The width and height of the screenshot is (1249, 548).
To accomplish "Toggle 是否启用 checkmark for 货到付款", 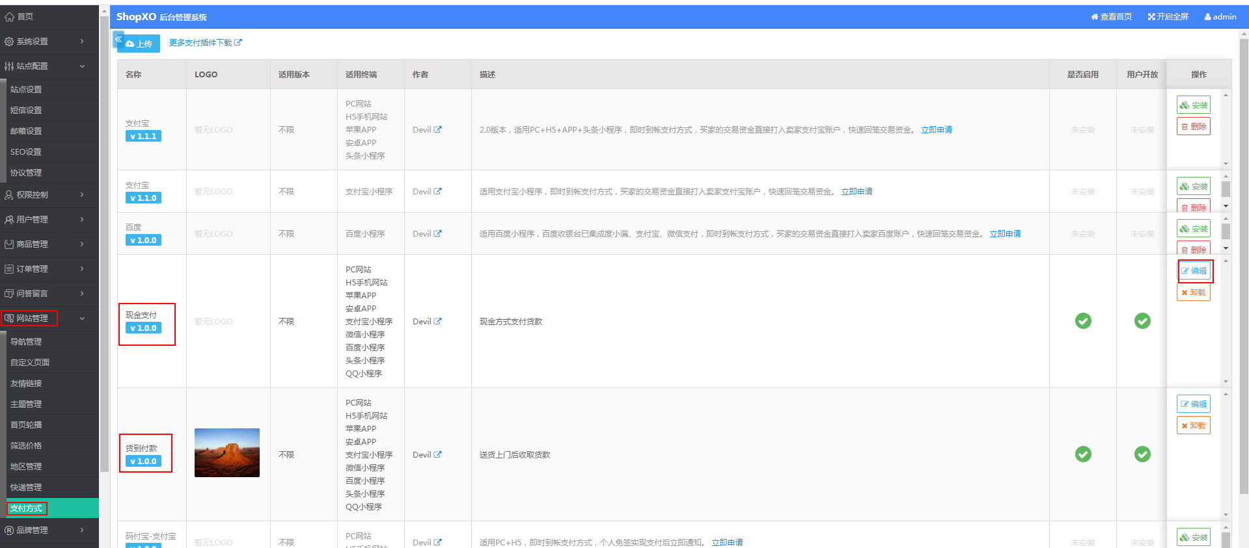I will [1083, 454].
